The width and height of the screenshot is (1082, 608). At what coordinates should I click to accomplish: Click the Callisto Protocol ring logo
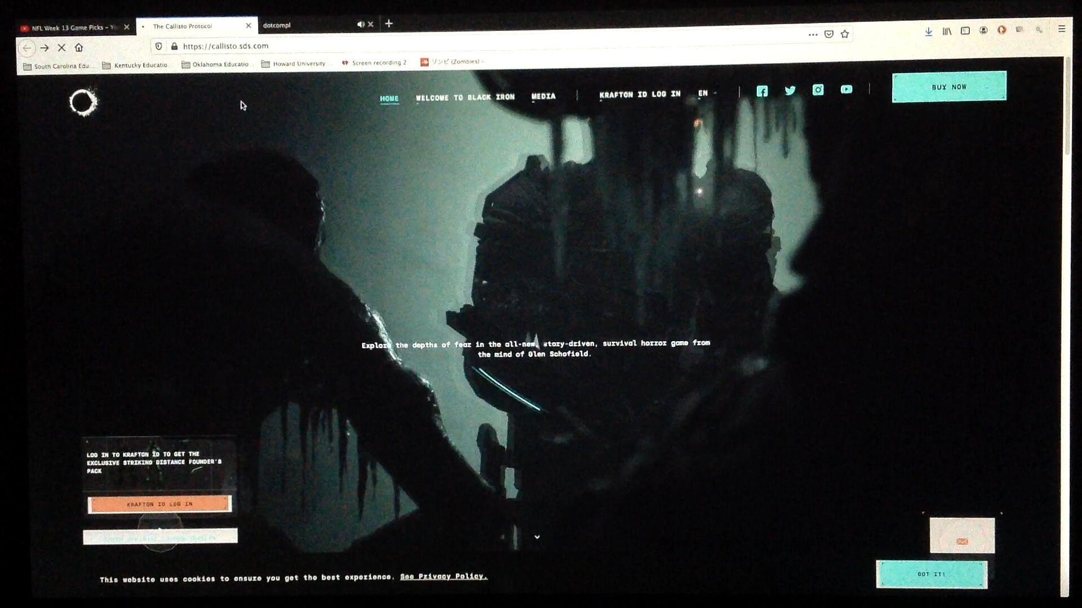tap(83, 102)
